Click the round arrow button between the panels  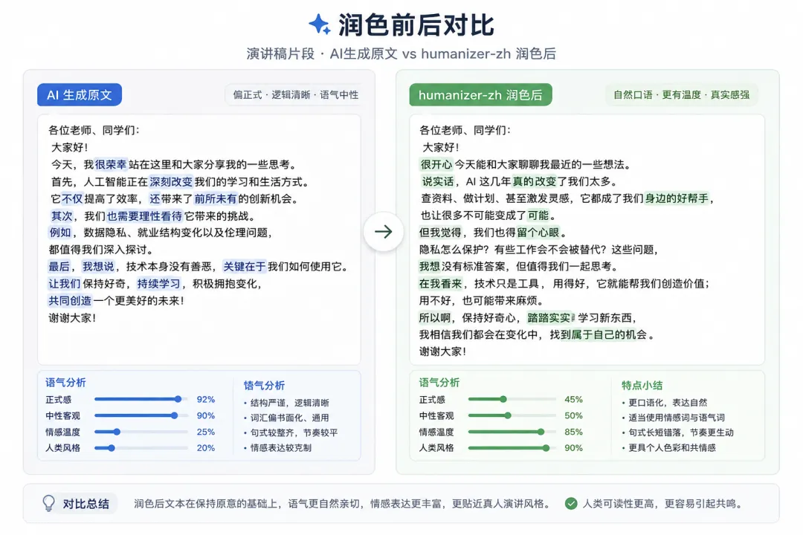383,232
